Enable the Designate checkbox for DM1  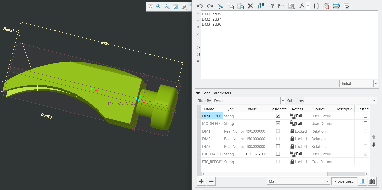click(x=278, y=131)
